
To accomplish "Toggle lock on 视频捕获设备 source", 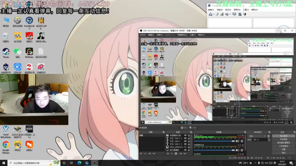I will click(x=189, y=135).
